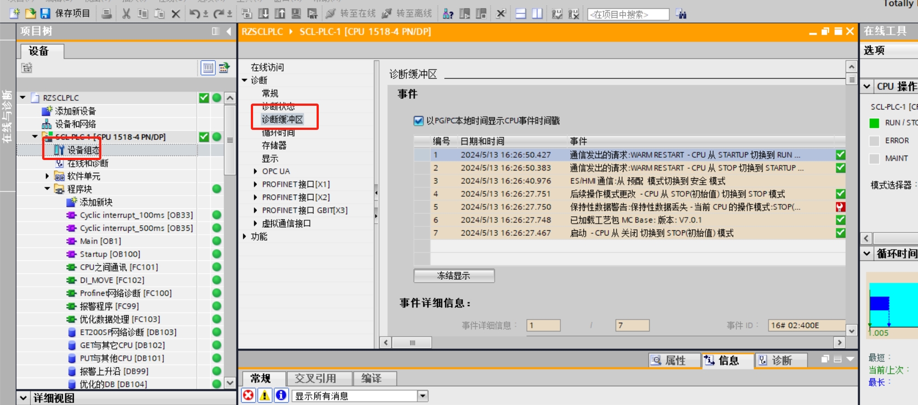This screenshot has width=918, height=405.
Task: Open the 显示所有消息 message filter dropdown
Action: point(422,396)
